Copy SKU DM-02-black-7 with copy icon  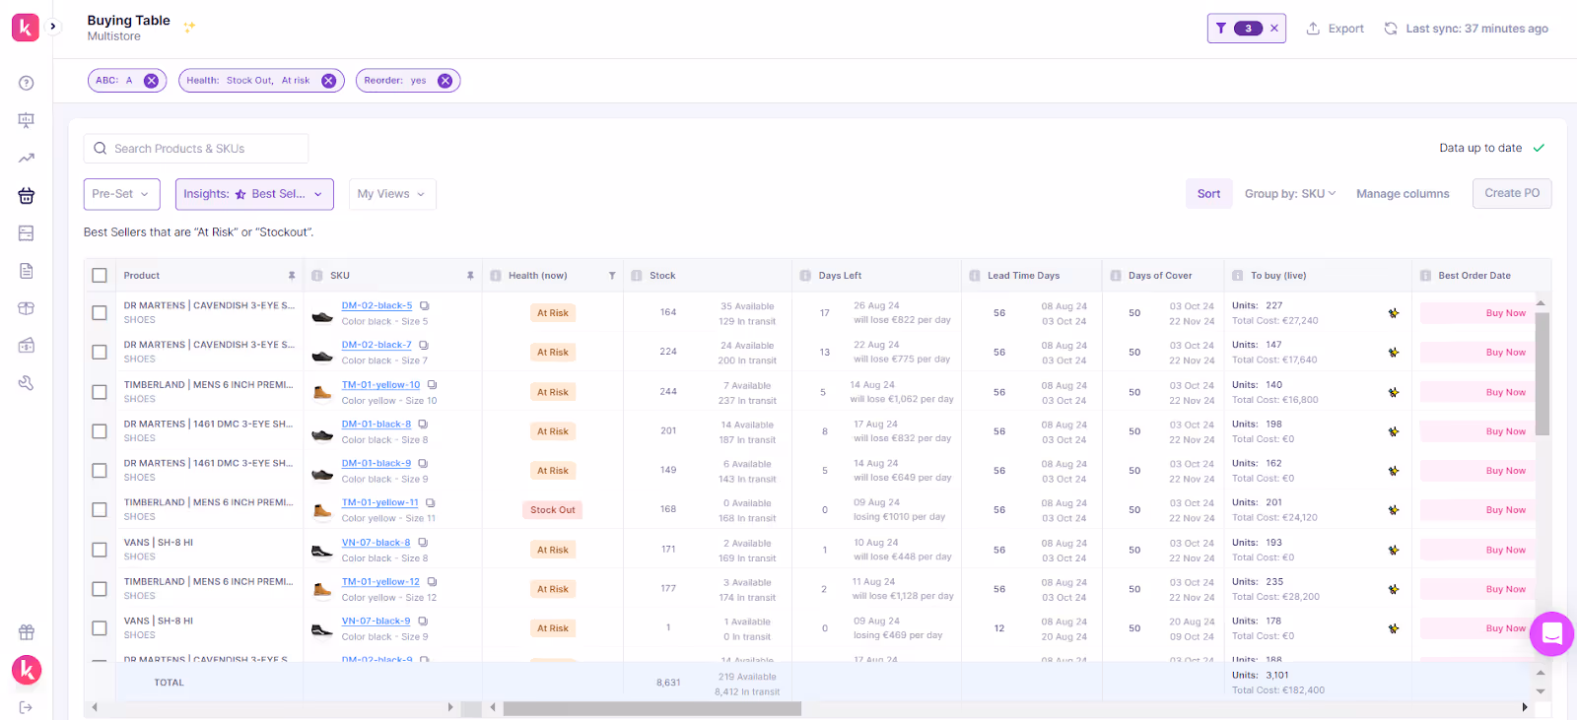424,346
